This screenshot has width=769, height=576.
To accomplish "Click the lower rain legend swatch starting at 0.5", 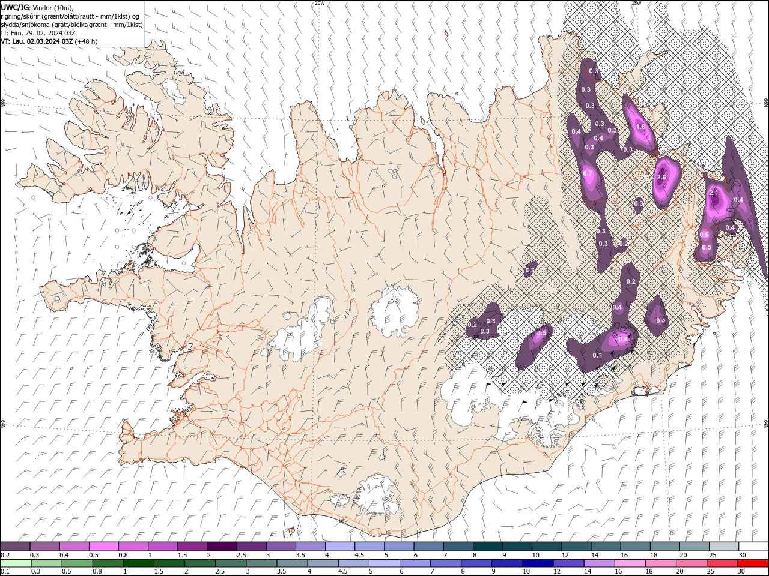I will point(77,563).
